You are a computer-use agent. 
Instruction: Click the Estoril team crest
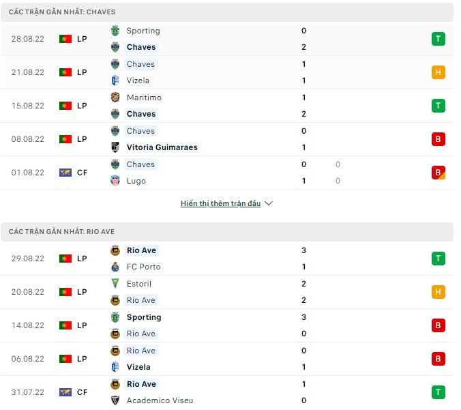115,284
